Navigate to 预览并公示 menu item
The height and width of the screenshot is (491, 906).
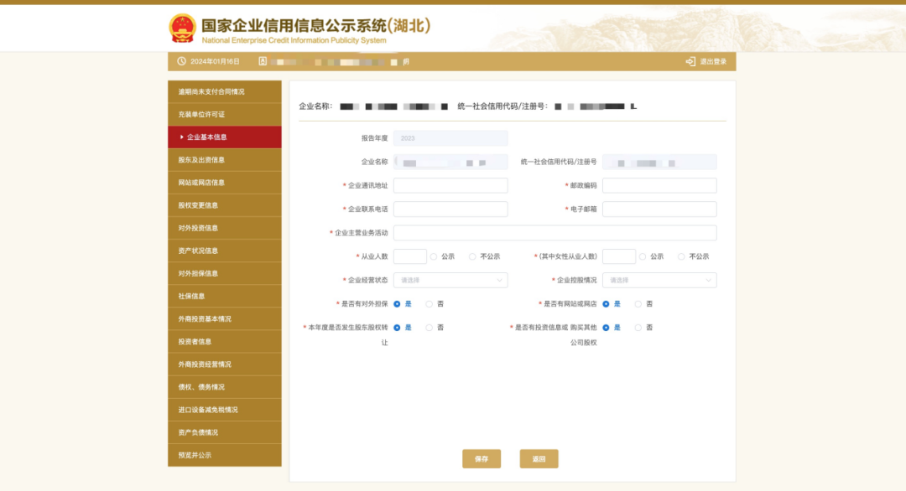[x=224, y=455]
